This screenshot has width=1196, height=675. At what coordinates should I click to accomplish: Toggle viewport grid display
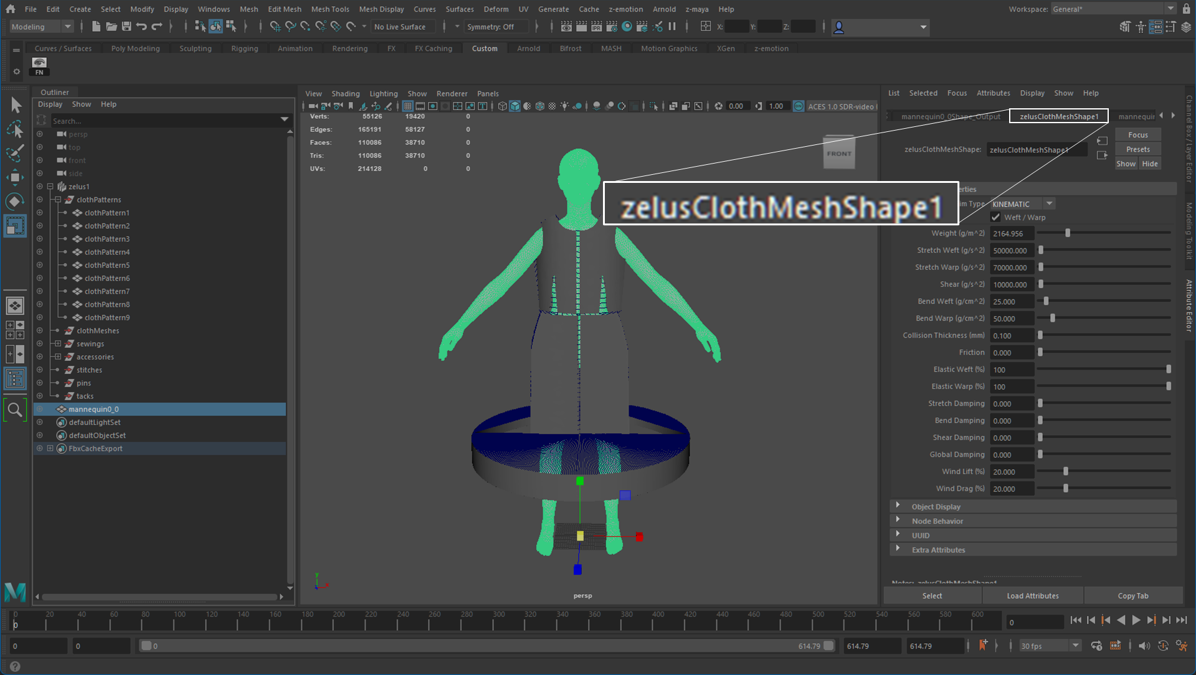point(407,106)
